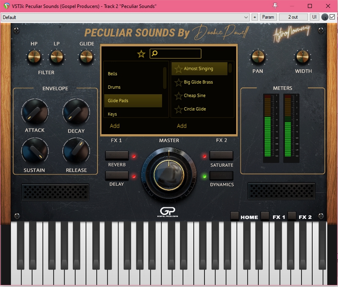Choose the Almost Singing preset

199,69
